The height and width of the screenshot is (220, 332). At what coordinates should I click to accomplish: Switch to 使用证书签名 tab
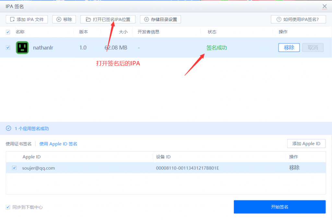(x=18, y=144)
